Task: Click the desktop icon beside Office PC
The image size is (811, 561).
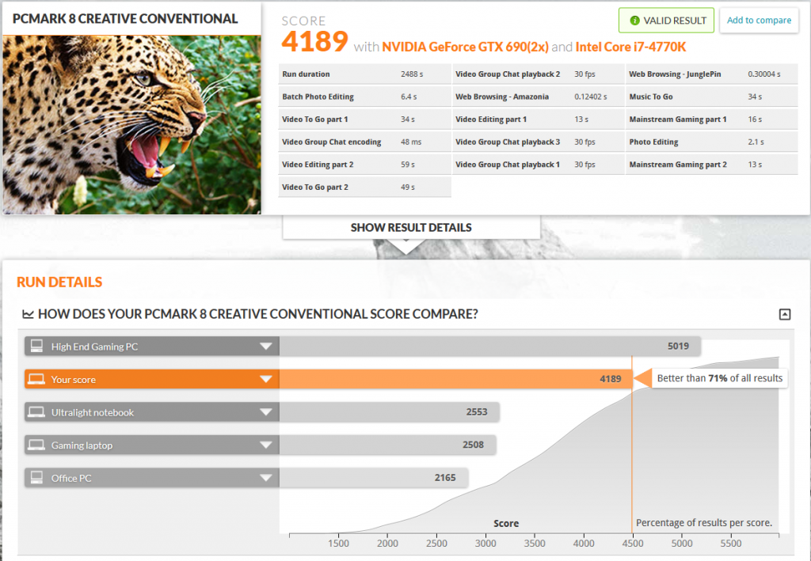Action: point(35,478)
